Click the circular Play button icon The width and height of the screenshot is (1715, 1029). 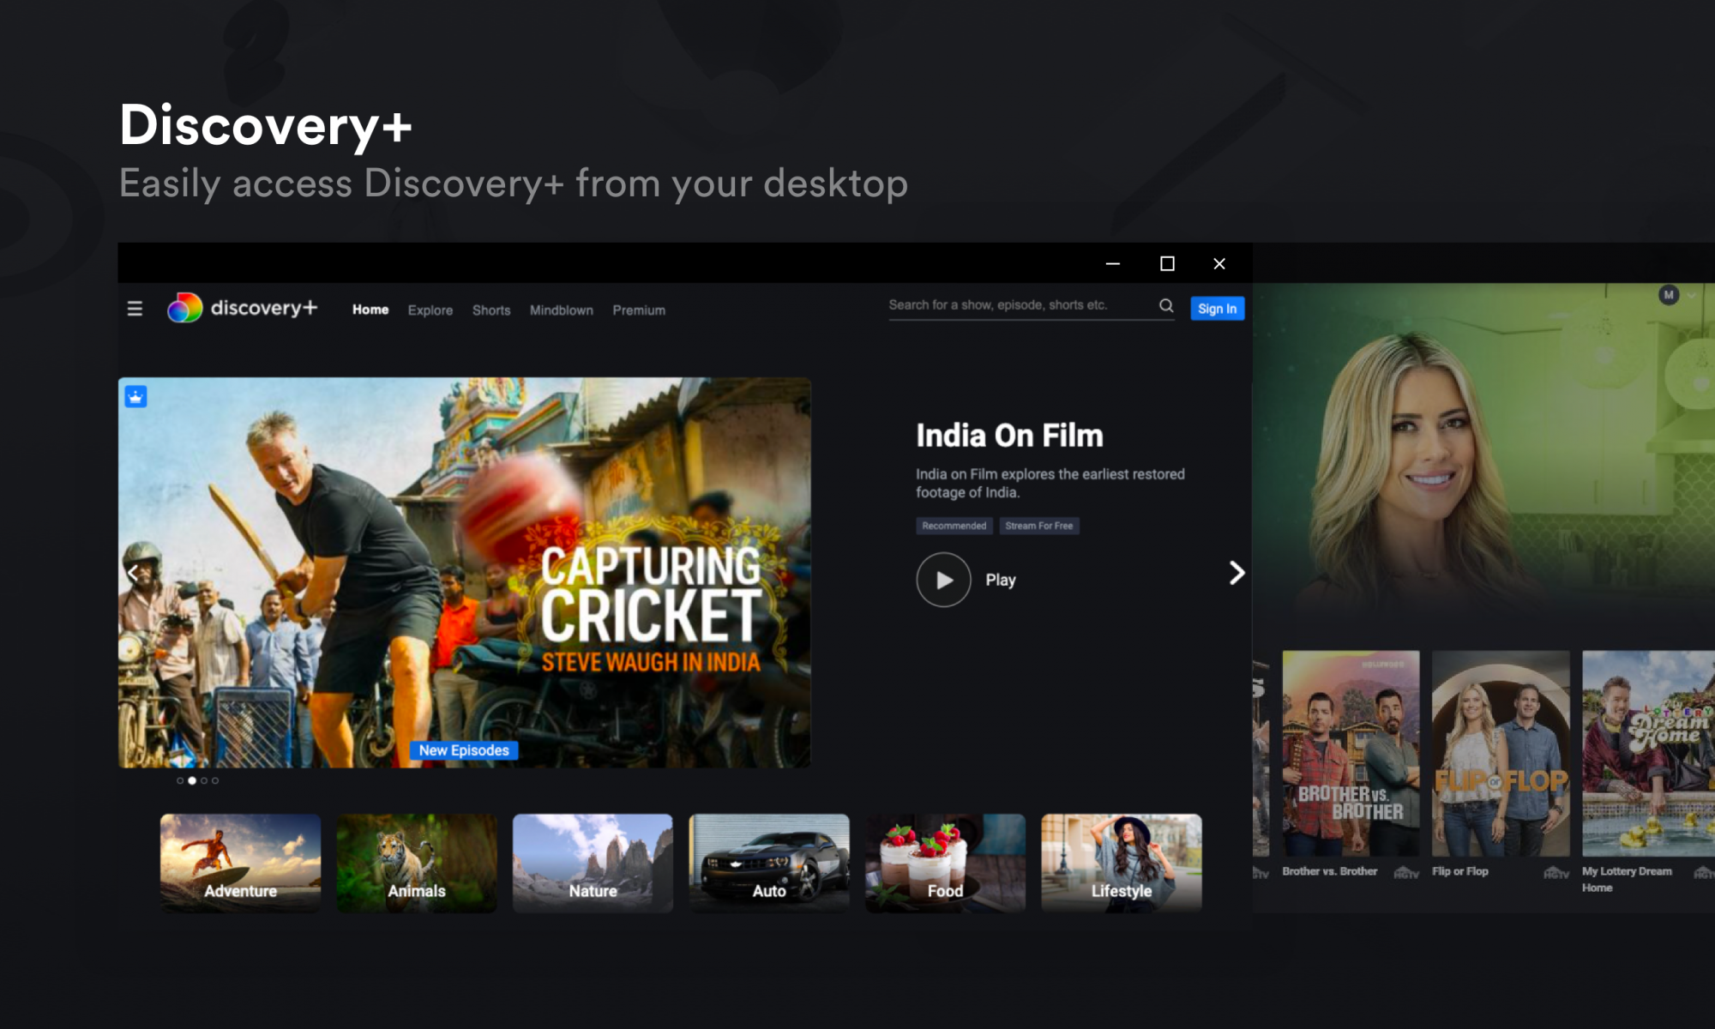[x=943, y=580]
